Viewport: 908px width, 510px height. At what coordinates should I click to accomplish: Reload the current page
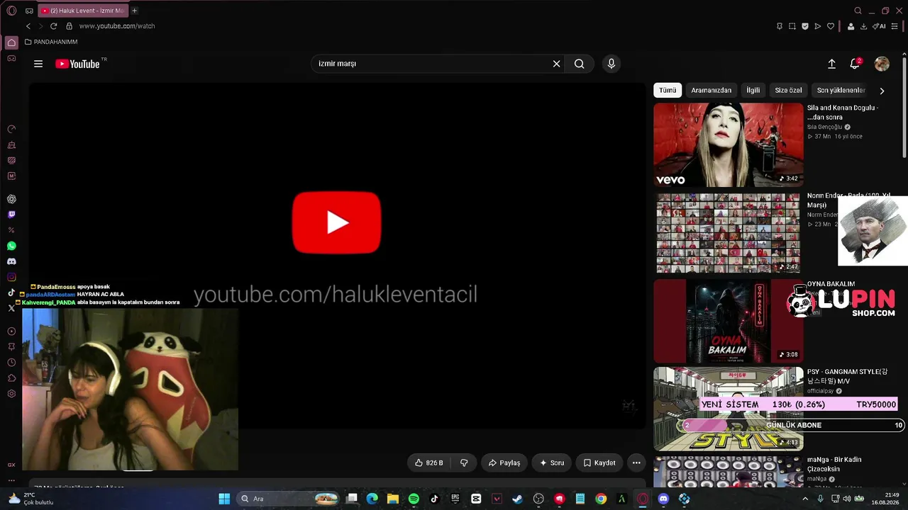pos(53,26)
